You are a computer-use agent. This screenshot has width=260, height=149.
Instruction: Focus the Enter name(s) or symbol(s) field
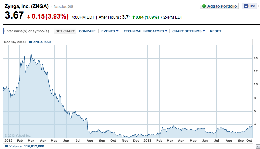[x=28, y=31]
